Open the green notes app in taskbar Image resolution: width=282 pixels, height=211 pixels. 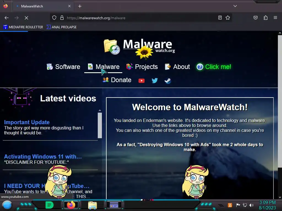click(x=49, y=205)
